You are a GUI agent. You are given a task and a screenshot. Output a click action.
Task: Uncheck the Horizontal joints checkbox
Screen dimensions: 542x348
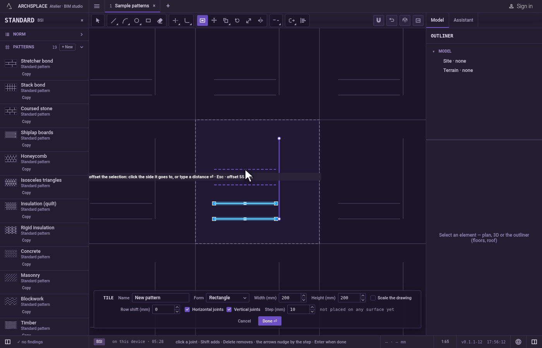tap(187, 309)
